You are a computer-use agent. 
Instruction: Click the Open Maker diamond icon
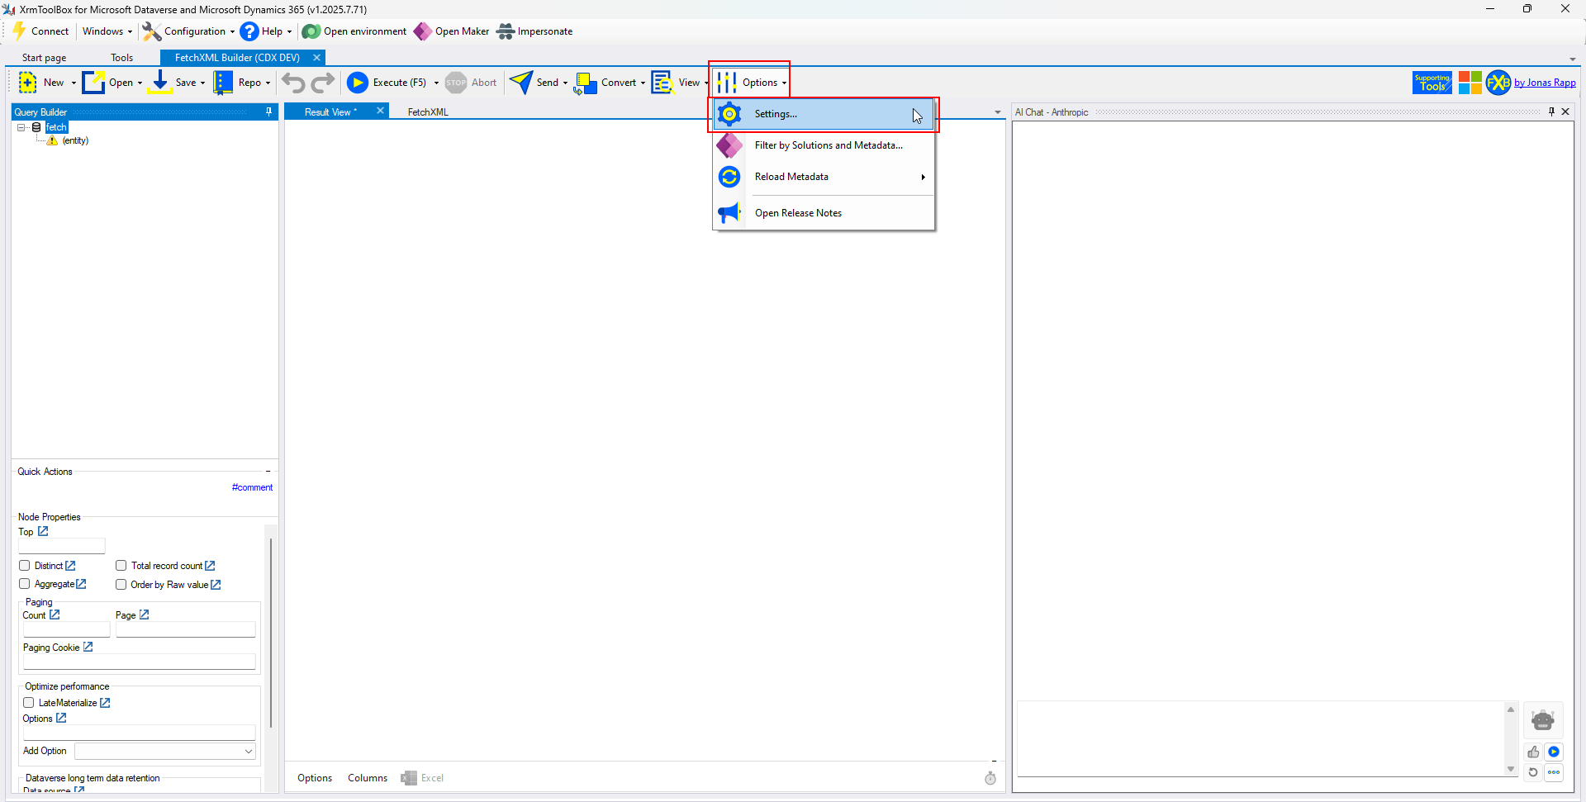423,31
